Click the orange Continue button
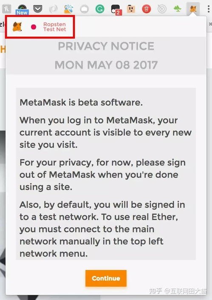 tap(106, 278)
